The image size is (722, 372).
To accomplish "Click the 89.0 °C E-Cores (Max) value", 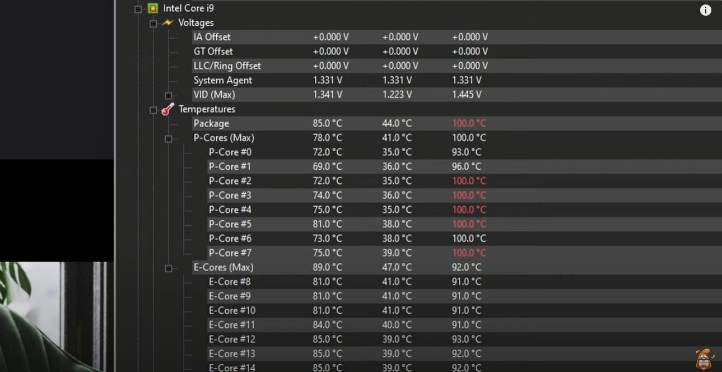I will point(327,267).
